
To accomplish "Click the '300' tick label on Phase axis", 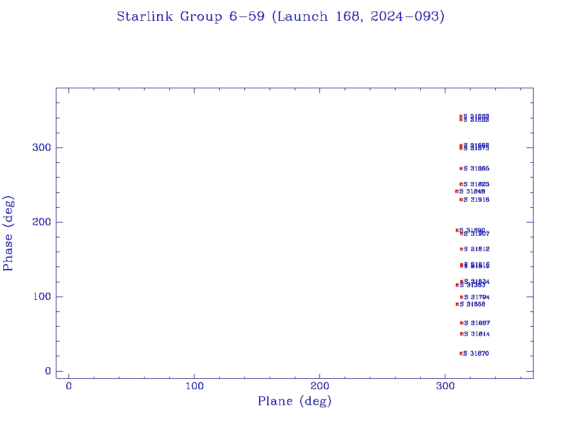I will click(x=42, y=147).
